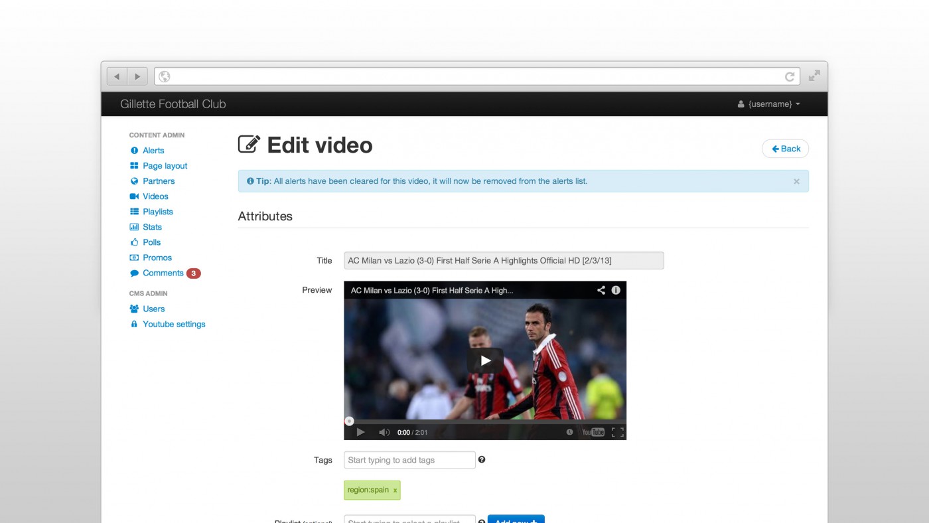Open Users in CMS admin
The image size is (929, 523).
point(153,309)
